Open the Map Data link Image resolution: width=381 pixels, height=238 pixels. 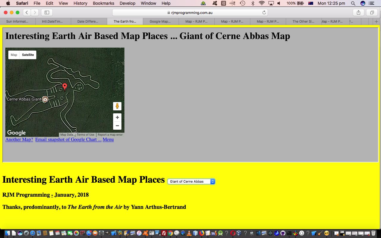pyautogui.click(x=67, y=135)
